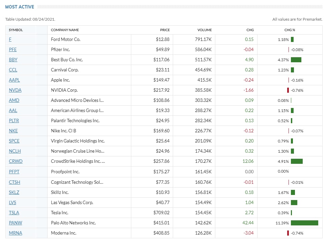Open the AMD ticker link
326x242 pixels.
pyautogui.click(x=14, y=101)
